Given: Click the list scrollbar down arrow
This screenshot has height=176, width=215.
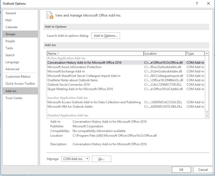Looking at the screenshot, I should click(207, 116).
